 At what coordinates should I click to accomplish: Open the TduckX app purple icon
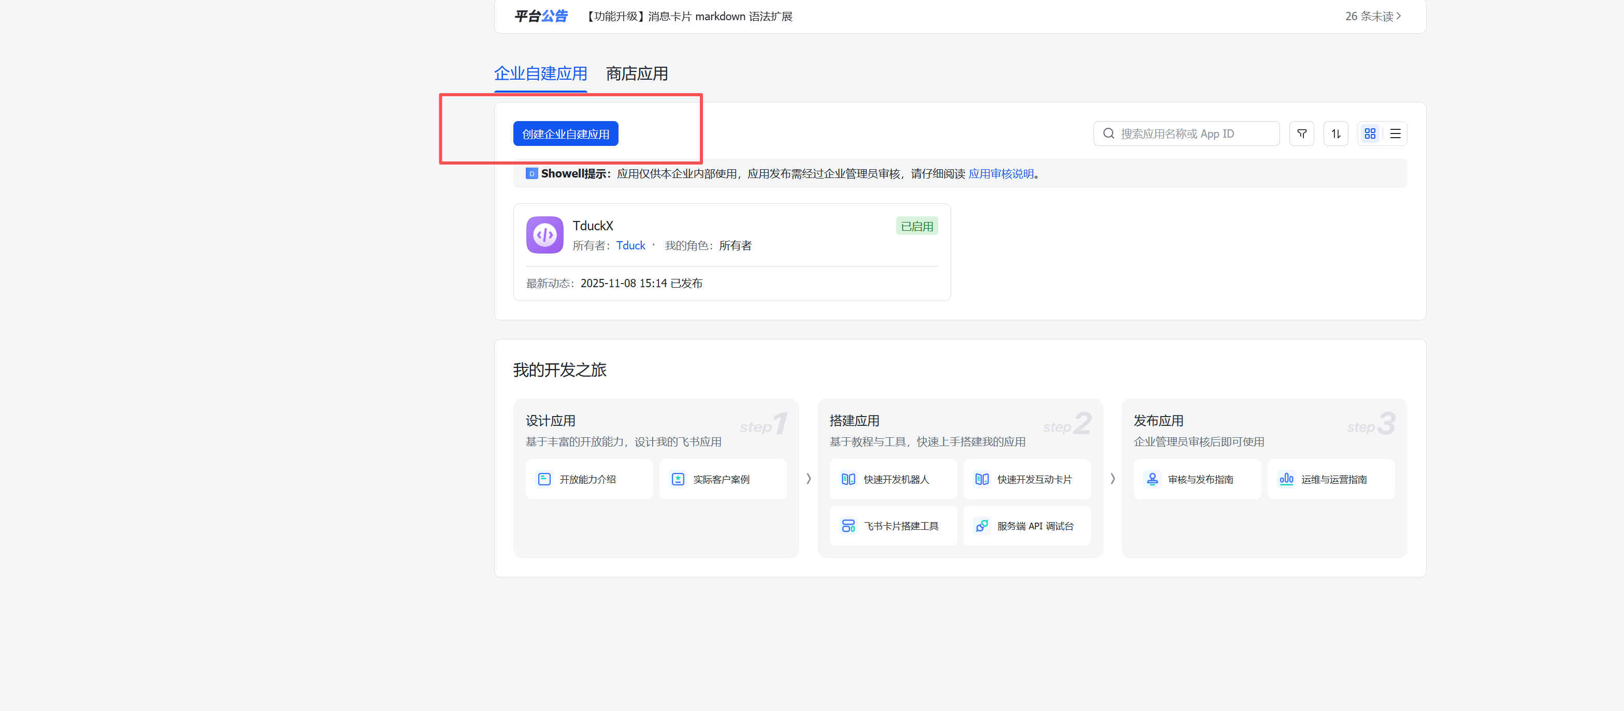[x=544, y=235]
